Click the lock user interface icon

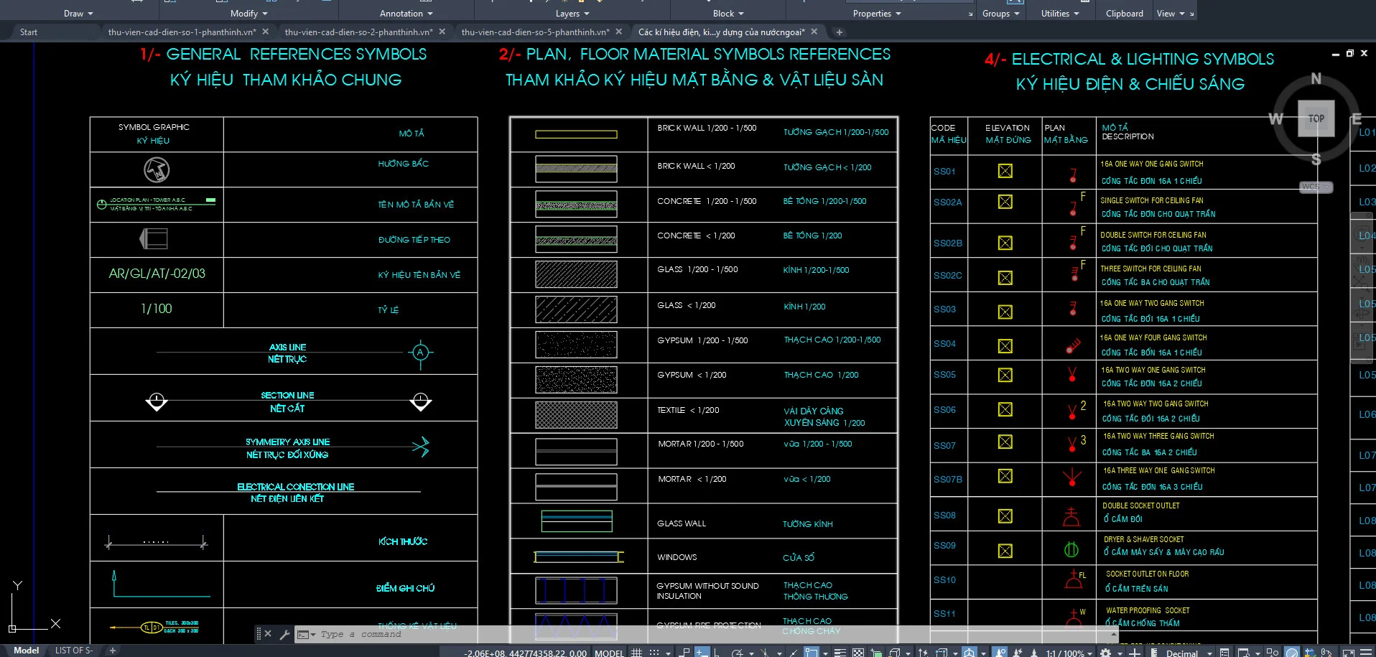tap(1243, 652)
